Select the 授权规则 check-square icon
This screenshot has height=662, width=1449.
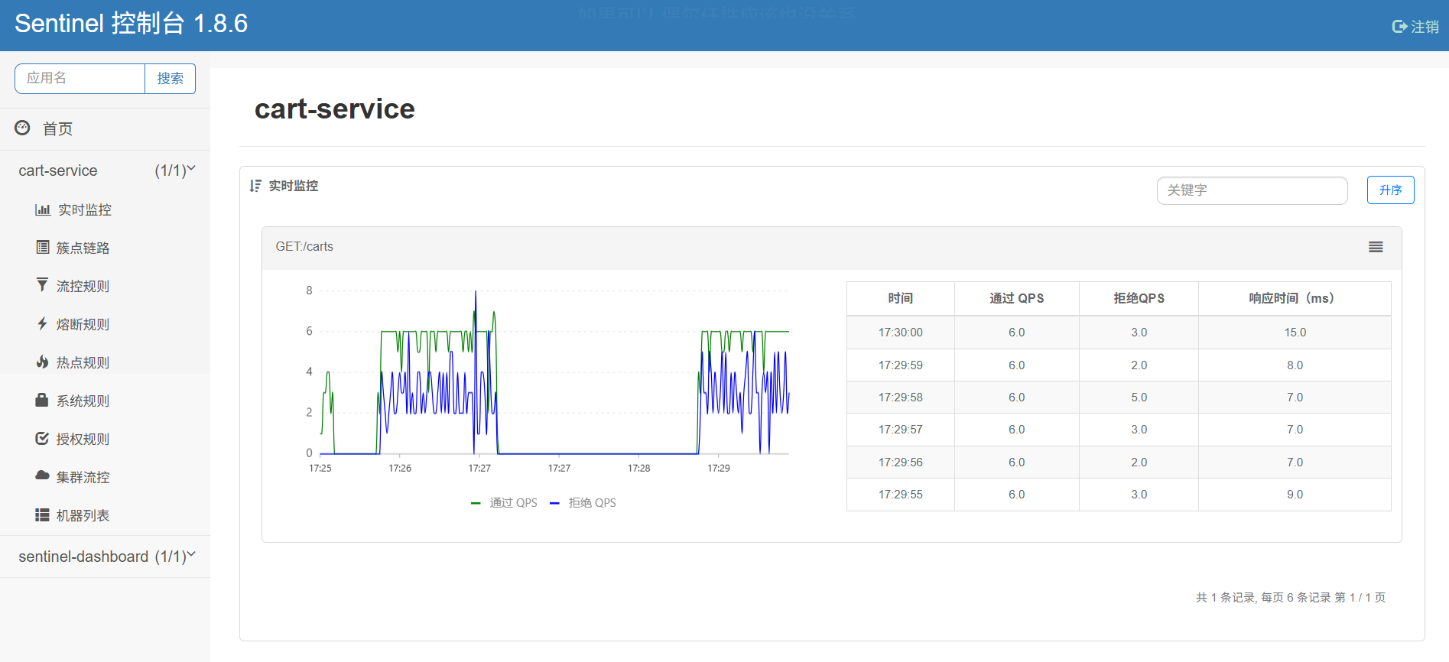click(x=42, y=438)
